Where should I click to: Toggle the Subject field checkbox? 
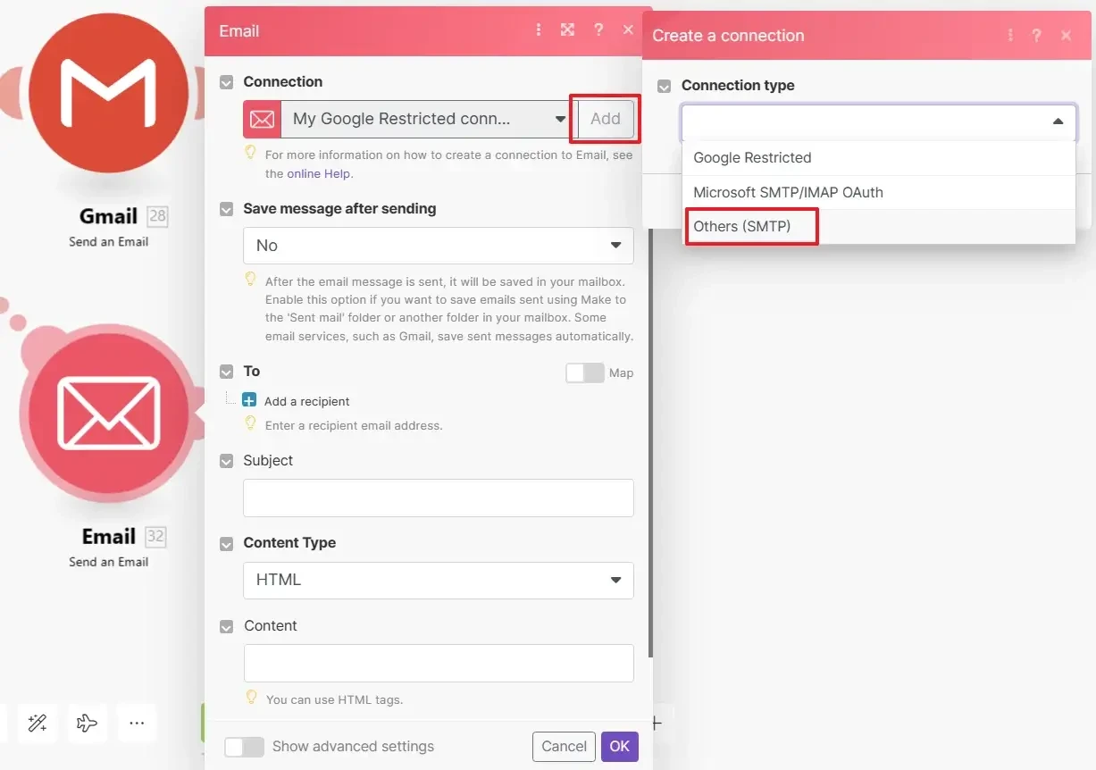pyautogui.click(x=227, y=461)
